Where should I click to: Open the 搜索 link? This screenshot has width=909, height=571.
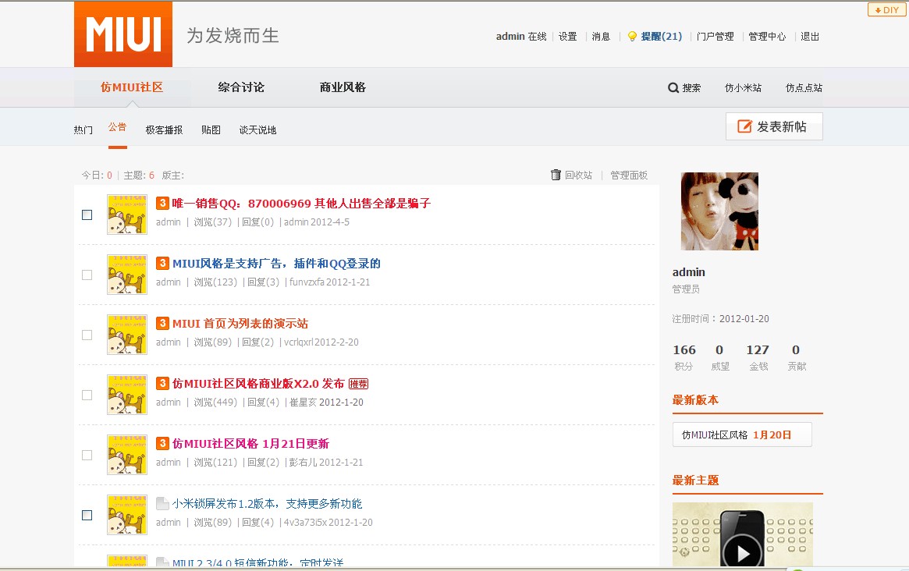point(691,87)
